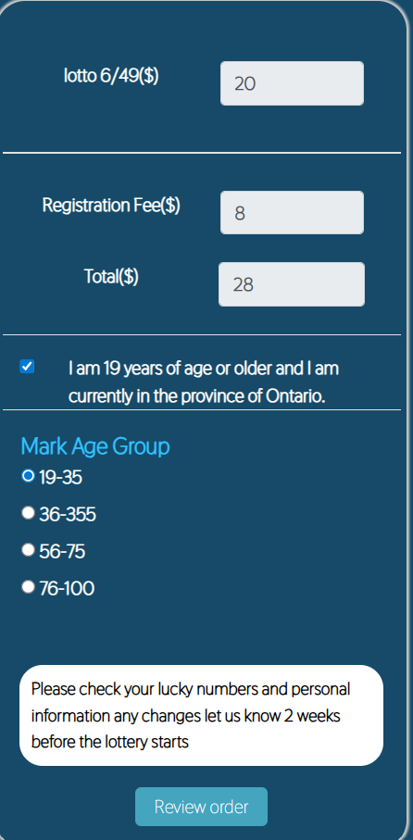Uncheck the 19 years or older checkbox
Viewport: 413px width, 840px height.
[x=27, y=367]
